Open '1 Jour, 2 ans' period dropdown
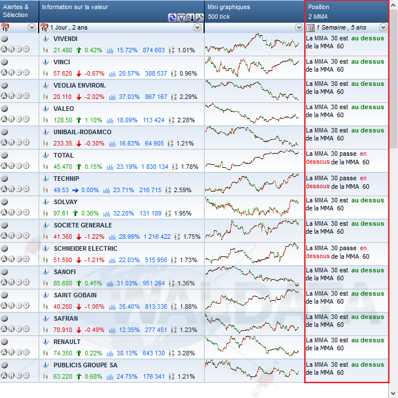This screenshot has width=398, height=398. [x=197, y=27]
